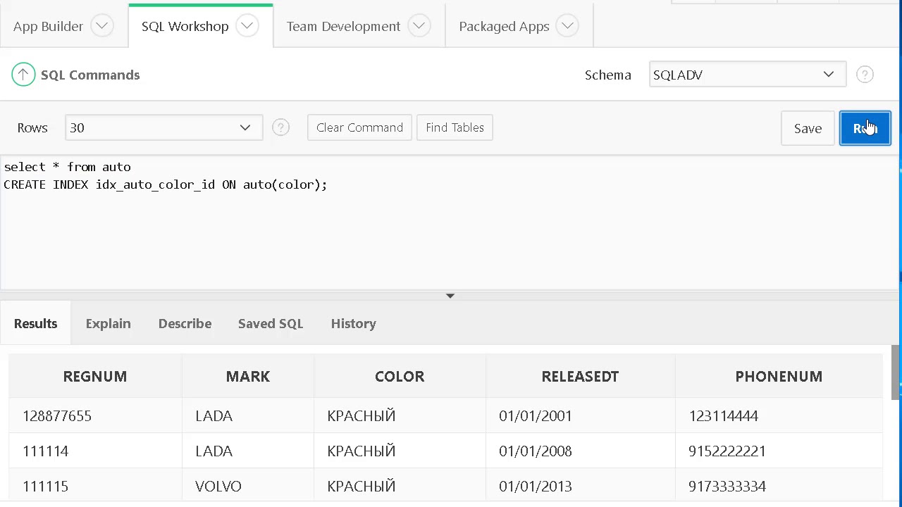Select the release date 01/01/2013 cell
This screenshot has height=507, width=902.
click(x=580, y=486)
